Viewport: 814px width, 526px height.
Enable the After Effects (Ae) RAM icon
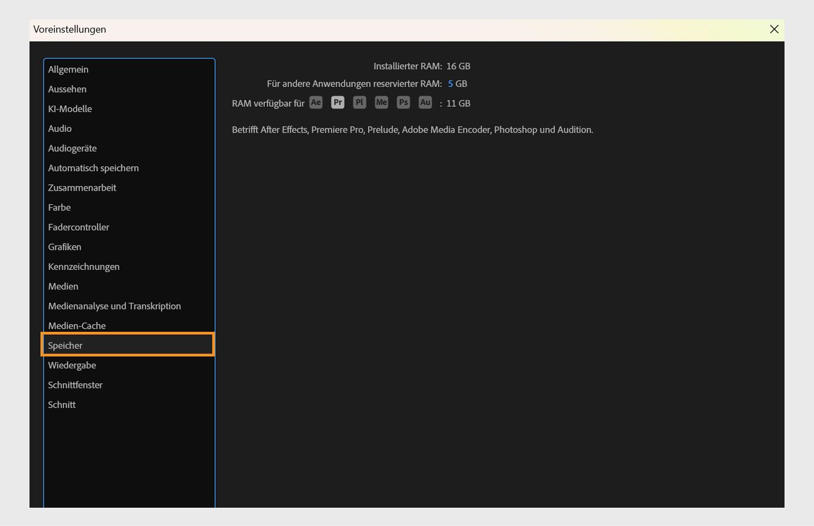[x=316, y=102]
